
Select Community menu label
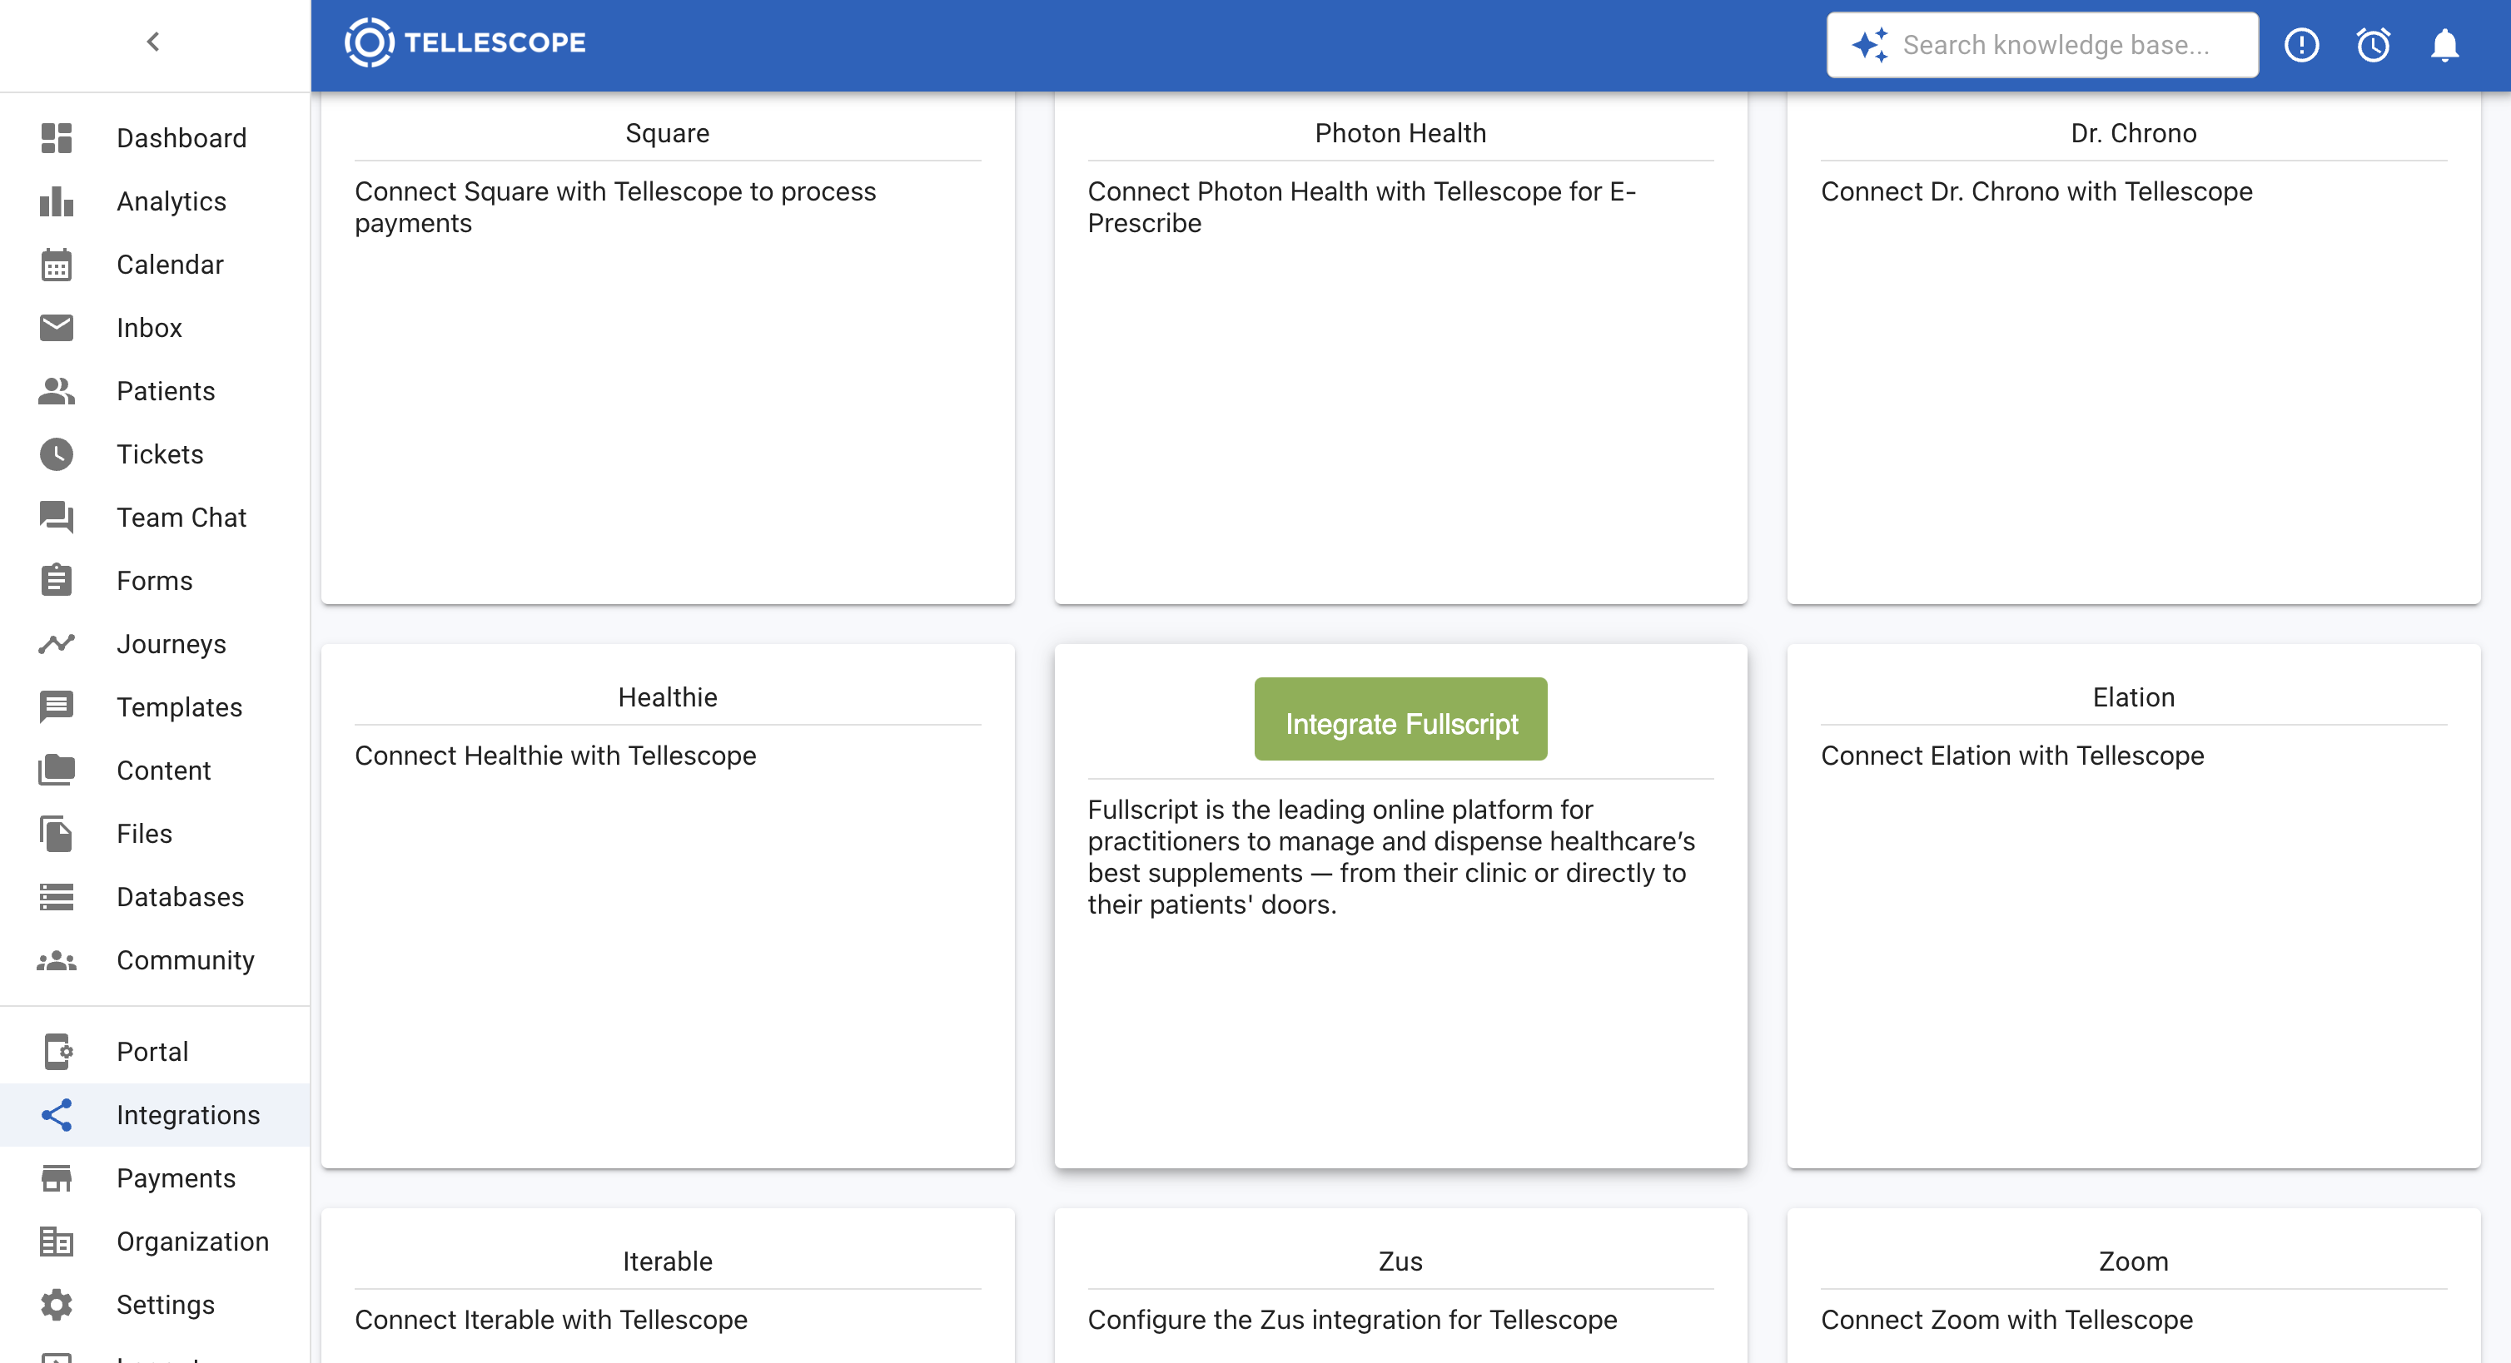click(185, 960)
